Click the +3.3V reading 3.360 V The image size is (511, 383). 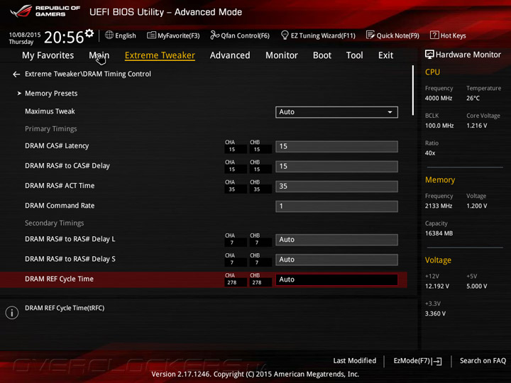click(x=435, y=313)
